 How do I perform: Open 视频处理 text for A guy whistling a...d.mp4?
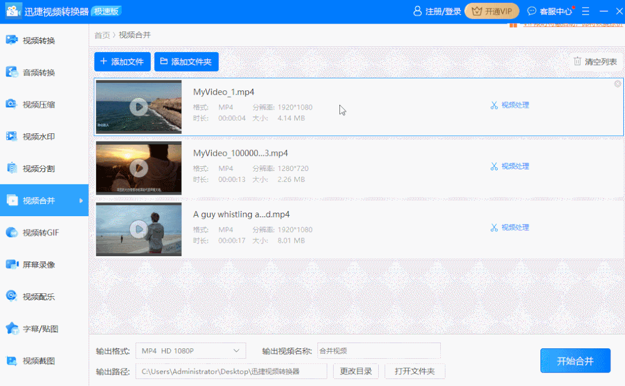point(515,227)
